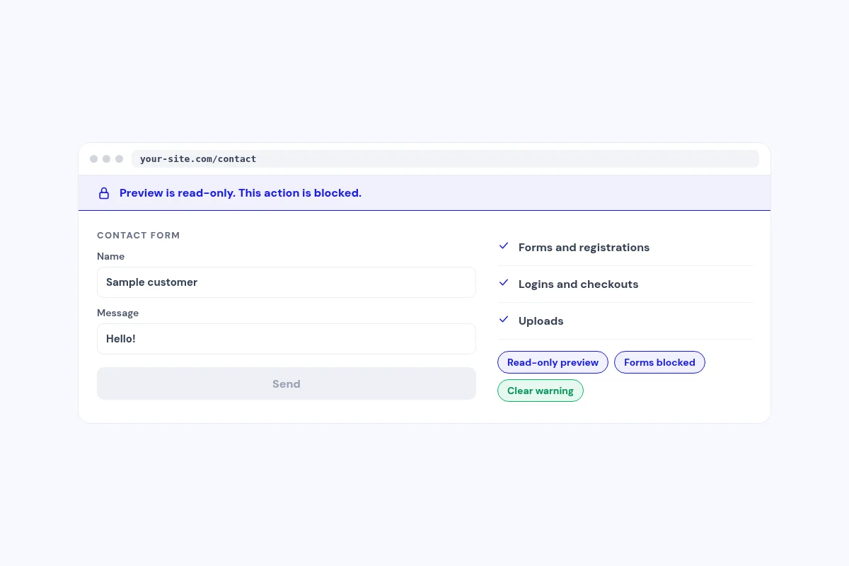
Task: Click the CONTACT FORM heading
Action: pos(139,236)
